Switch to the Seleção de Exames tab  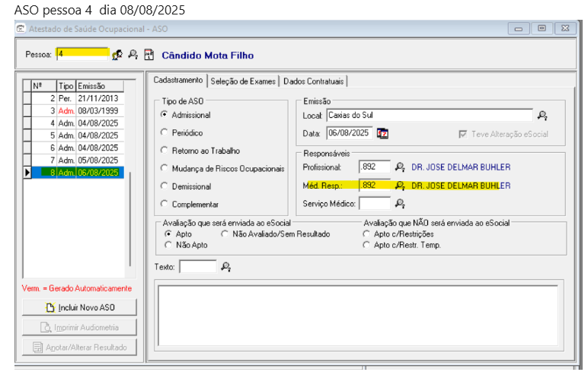(x=243, y=81)
